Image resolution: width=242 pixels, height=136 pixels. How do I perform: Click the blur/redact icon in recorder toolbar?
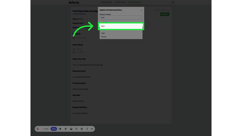coord(66,129)
